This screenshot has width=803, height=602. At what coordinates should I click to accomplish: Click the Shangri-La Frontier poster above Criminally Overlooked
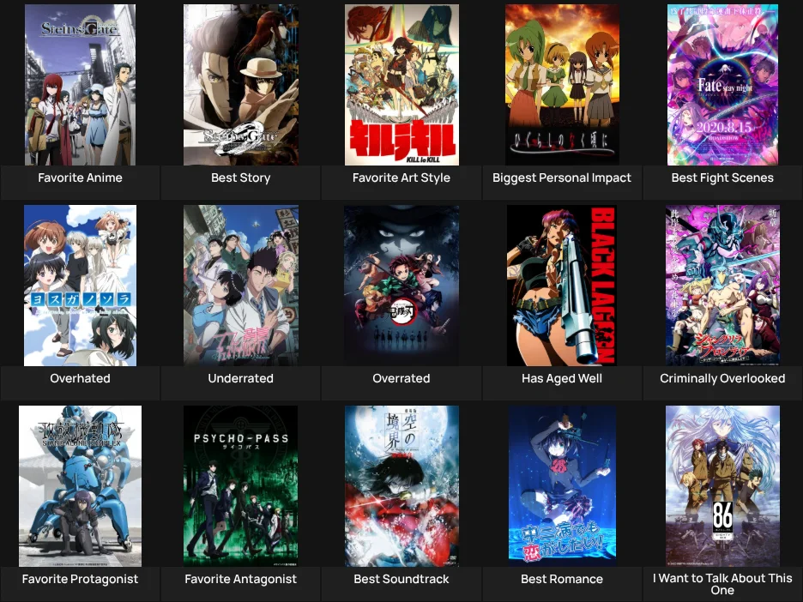(722, 286)
